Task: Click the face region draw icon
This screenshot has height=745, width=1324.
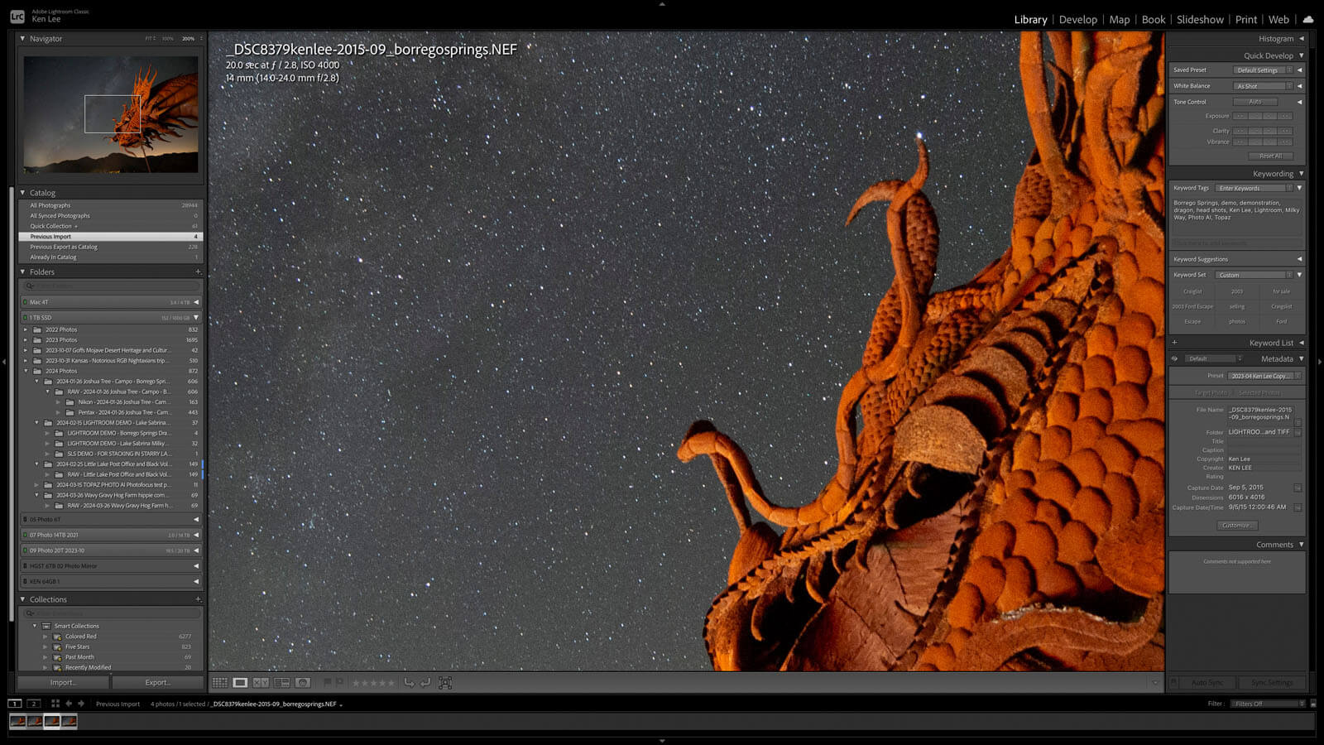Action: [x=445, y=683]
